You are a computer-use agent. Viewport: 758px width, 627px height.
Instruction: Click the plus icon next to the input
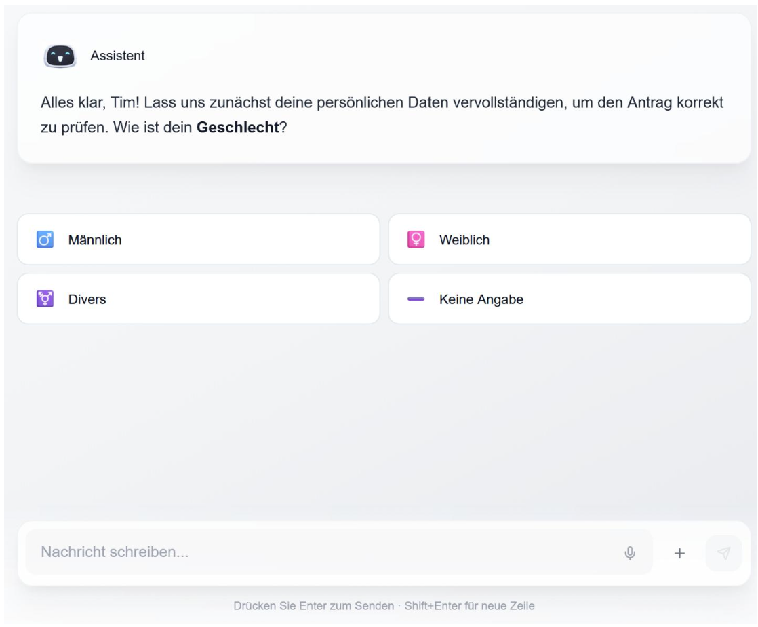click(x=679, y=554)
